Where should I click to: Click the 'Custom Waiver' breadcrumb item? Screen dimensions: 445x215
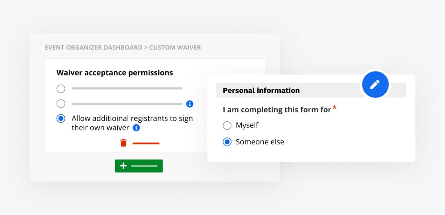[x=175, y=48]
